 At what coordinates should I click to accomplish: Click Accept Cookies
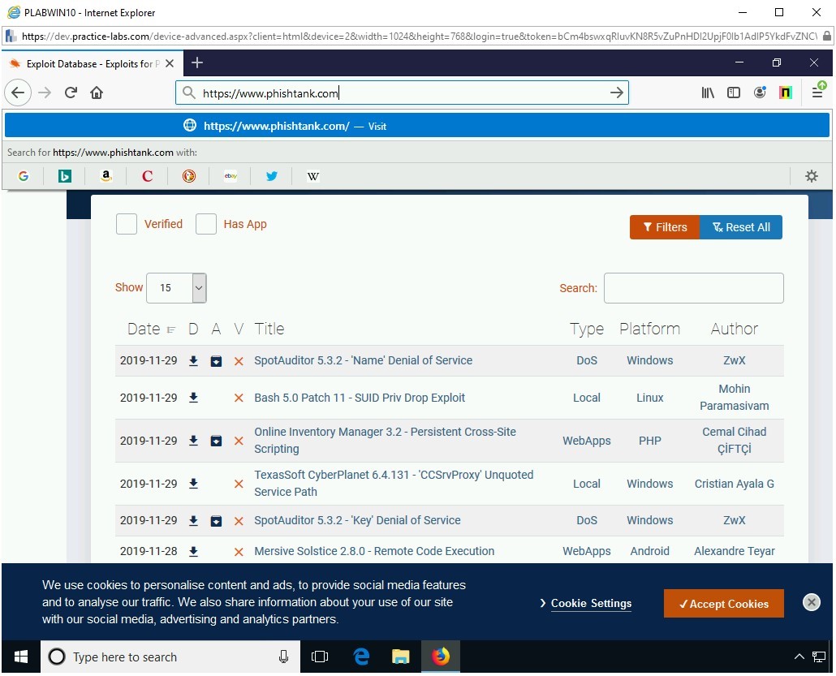coord(723,603)
